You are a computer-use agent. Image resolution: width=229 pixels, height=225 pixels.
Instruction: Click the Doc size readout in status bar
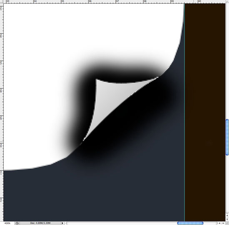[x=40, y=223]
